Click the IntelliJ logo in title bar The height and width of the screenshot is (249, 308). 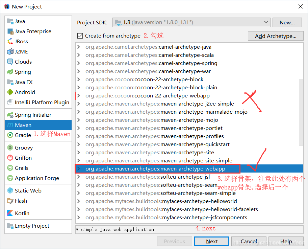7,6
